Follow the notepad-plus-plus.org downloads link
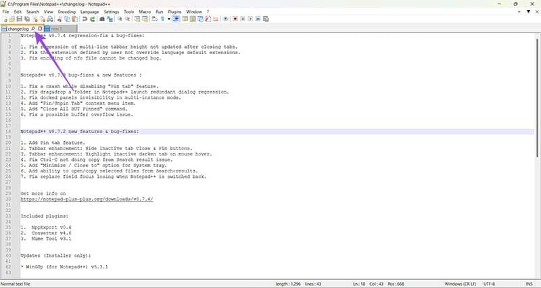 [x=87, y=199]
